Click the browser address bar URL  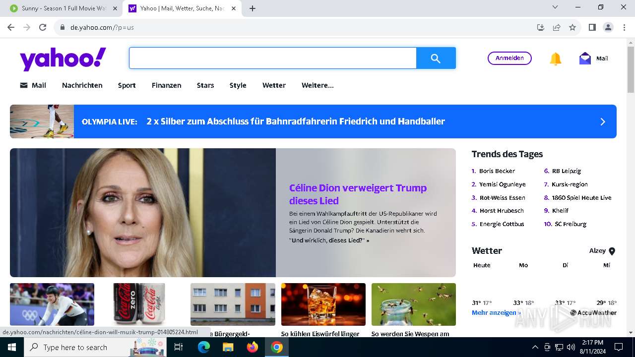click(102, 27)
